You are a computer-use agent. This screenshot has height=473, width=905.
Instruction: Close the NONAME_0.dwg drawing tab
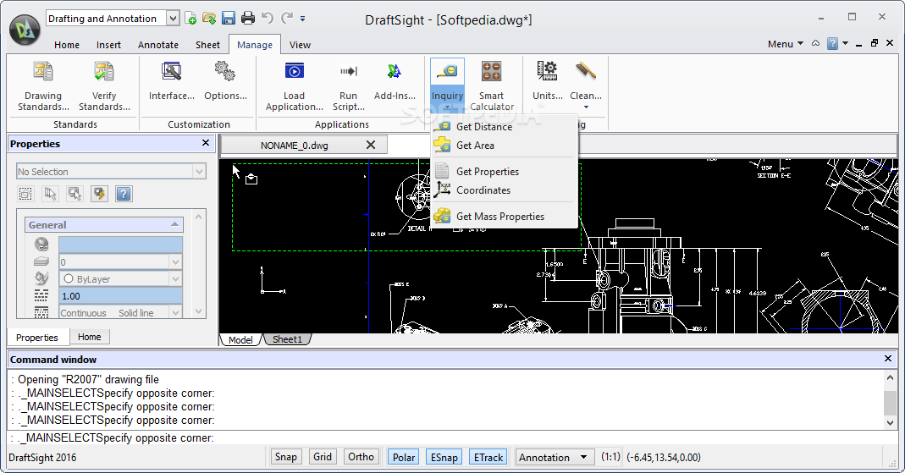click(x=371, y=145)
